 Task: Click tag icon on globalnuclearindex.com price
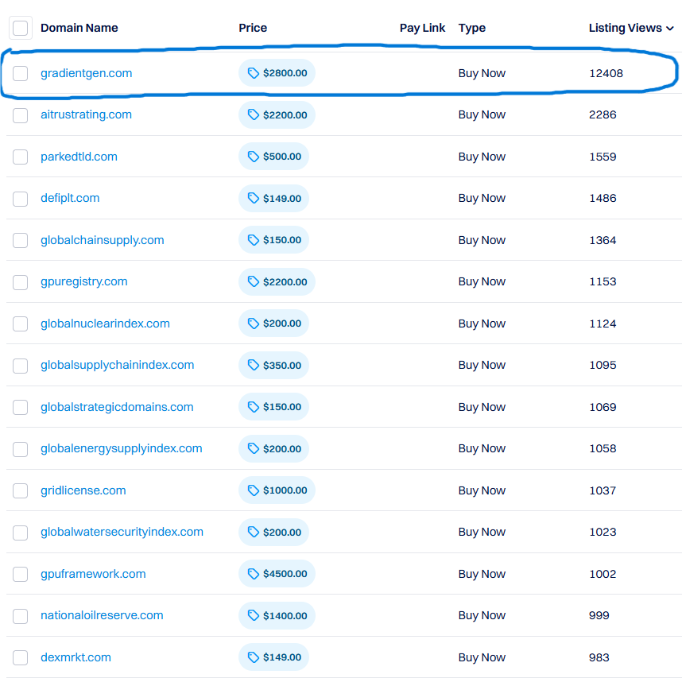click(253, 324)
